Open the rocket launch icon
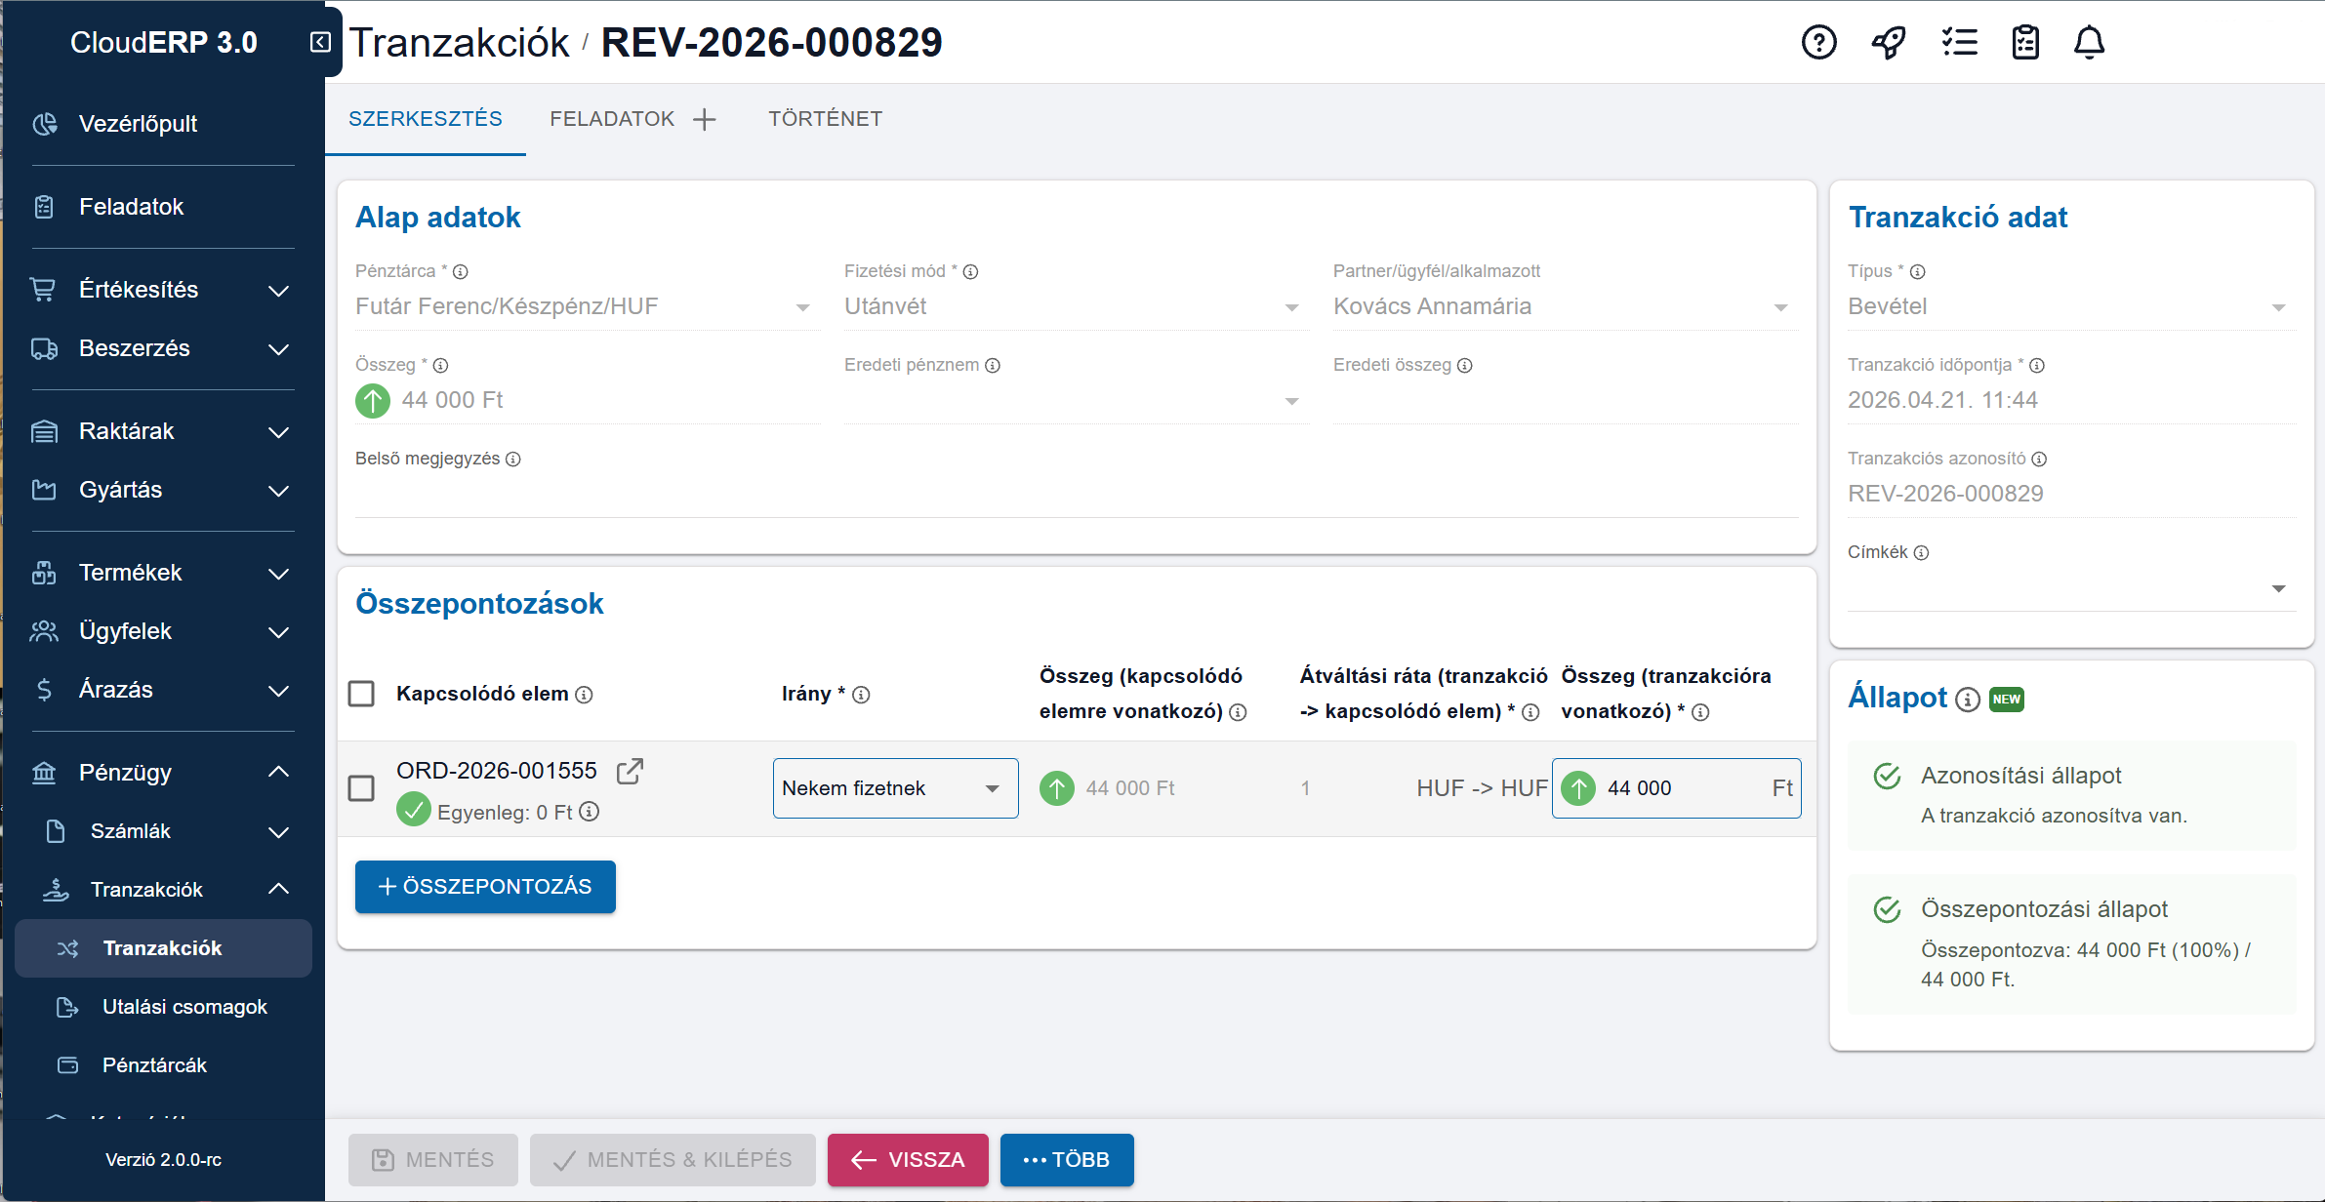2325x1202 pixels. [x=1888, y=42]
